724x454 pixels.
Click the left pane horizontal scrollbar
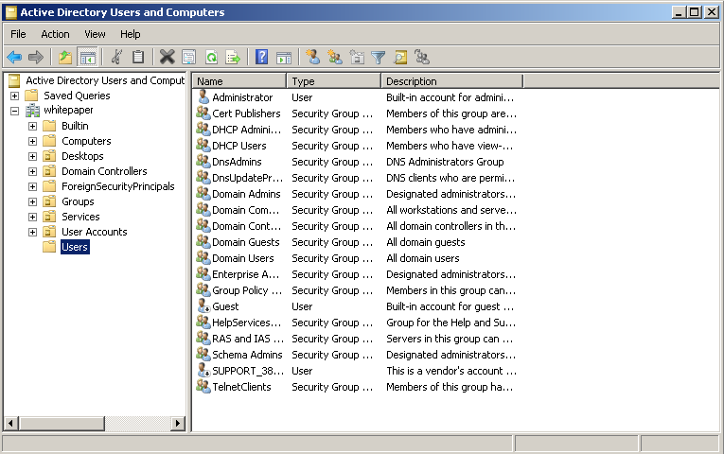click(95, 424)
